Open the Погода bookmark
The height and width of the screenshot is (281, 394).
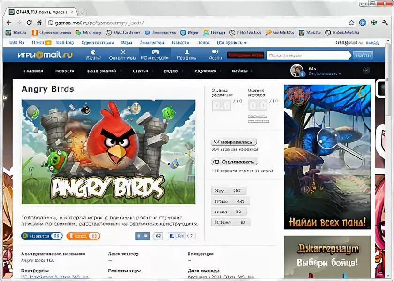point(214,32)
